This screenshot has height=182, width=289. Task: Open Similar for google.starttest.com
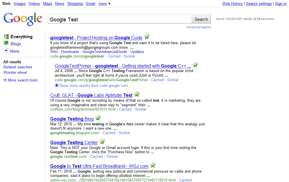pos(112,157)
